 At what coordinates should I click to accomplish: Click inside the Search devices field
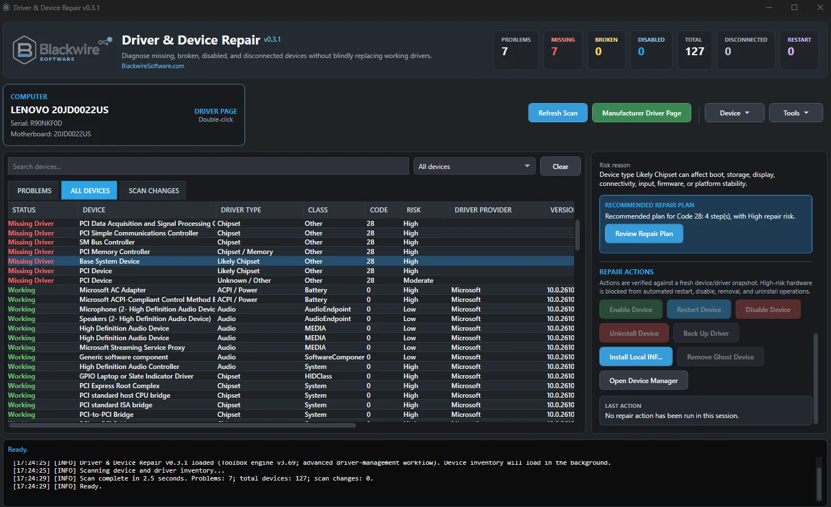[x=208, y=166]
